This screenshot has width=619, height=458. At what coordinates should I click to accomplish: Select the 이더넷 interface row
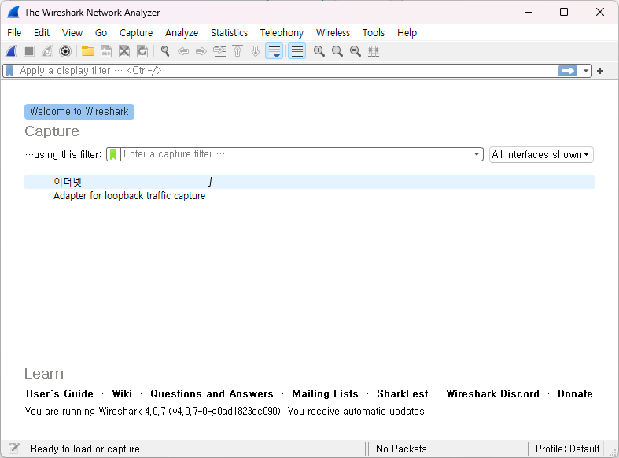click(x=310, y=182)
